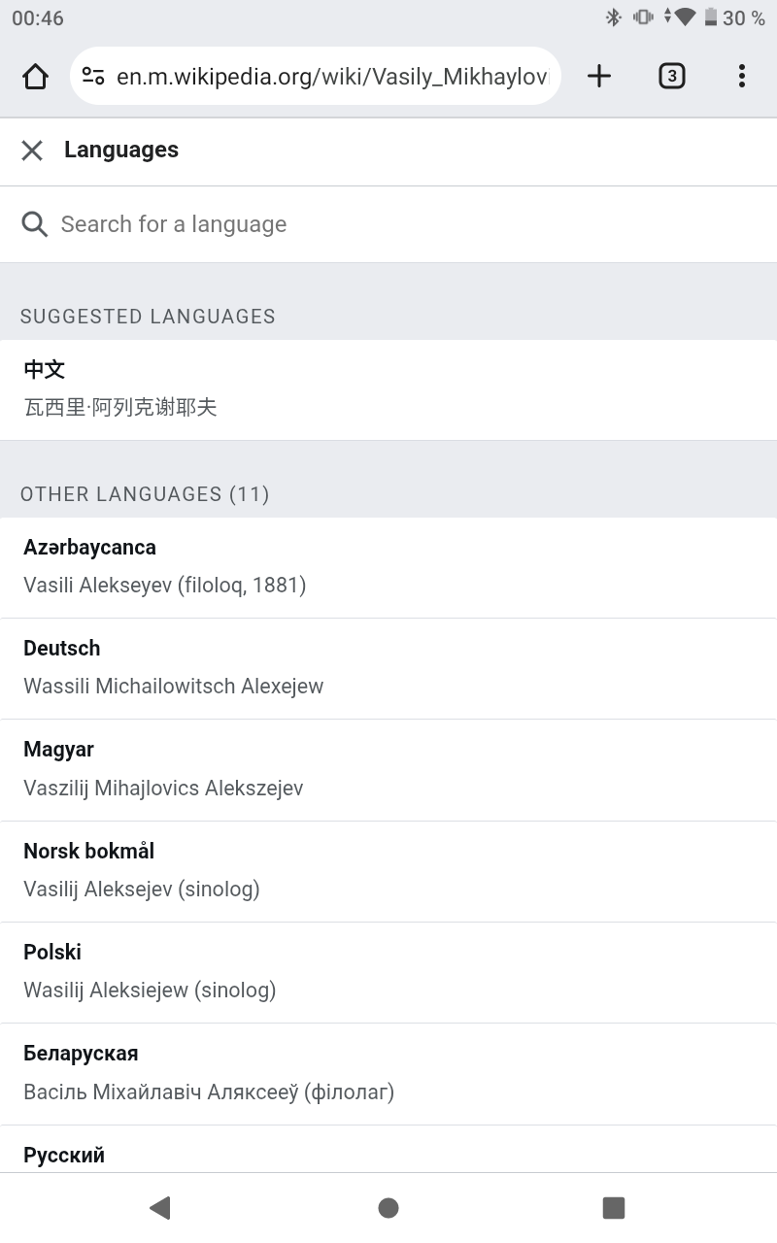777x1243 pixels.
Task: Select Magyar language version
Action: click(388, 770)
